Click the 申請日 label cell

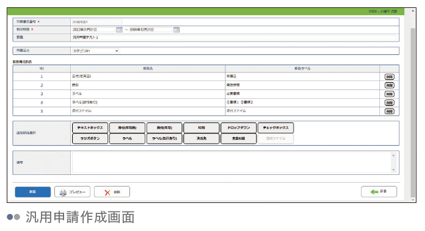(x=302, y=77)
